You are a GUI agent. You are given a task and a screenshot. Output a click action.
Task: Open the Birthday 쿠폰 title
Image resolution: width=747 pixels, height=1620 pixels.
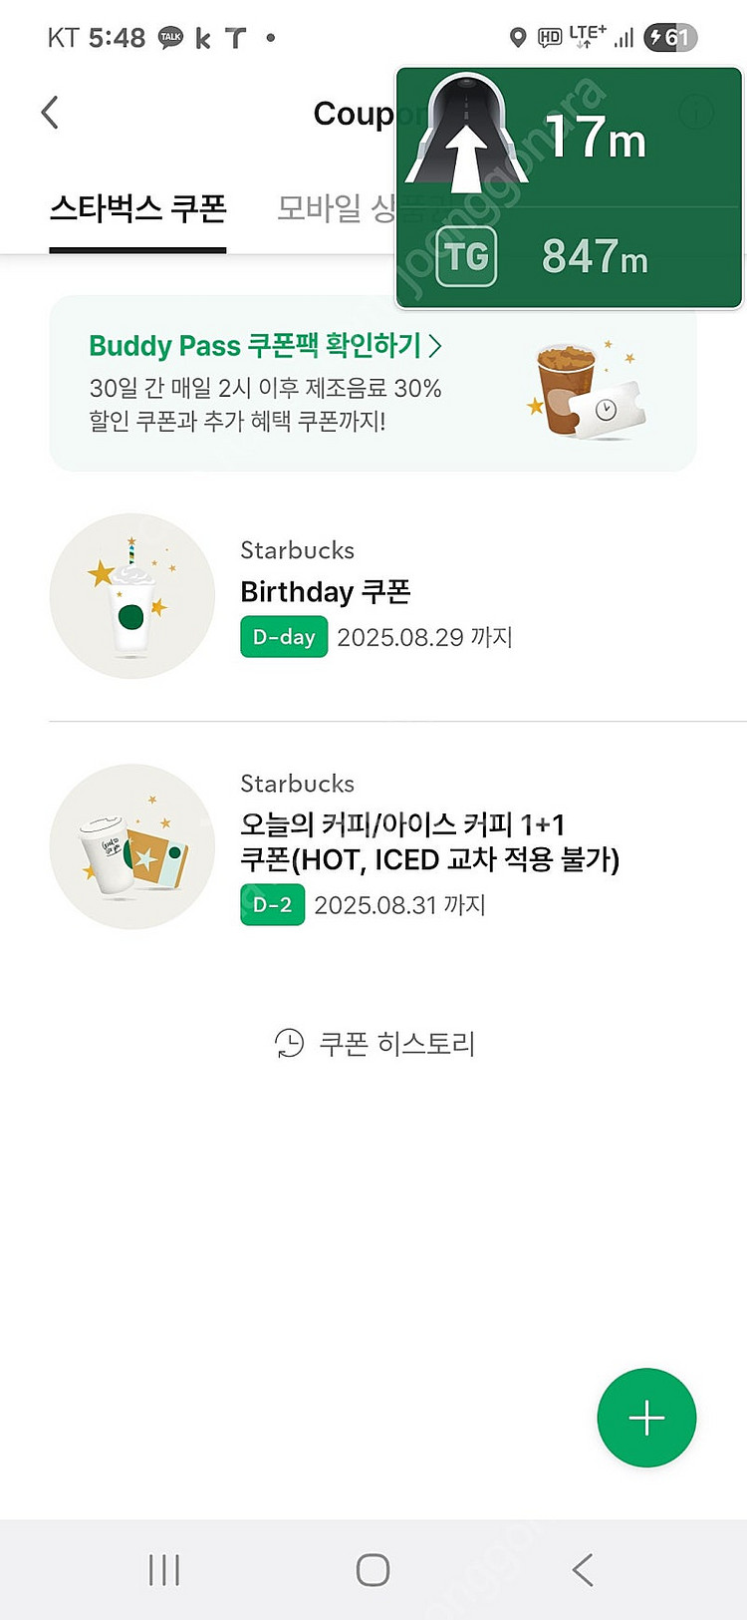[x=326, y=592]
